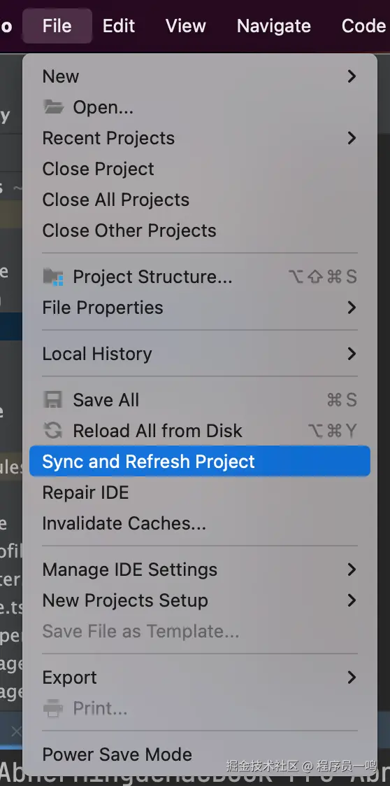This screenshot has height=786, width=390.
Task: Open the File Properties submenu
Action: pos(200,308)
